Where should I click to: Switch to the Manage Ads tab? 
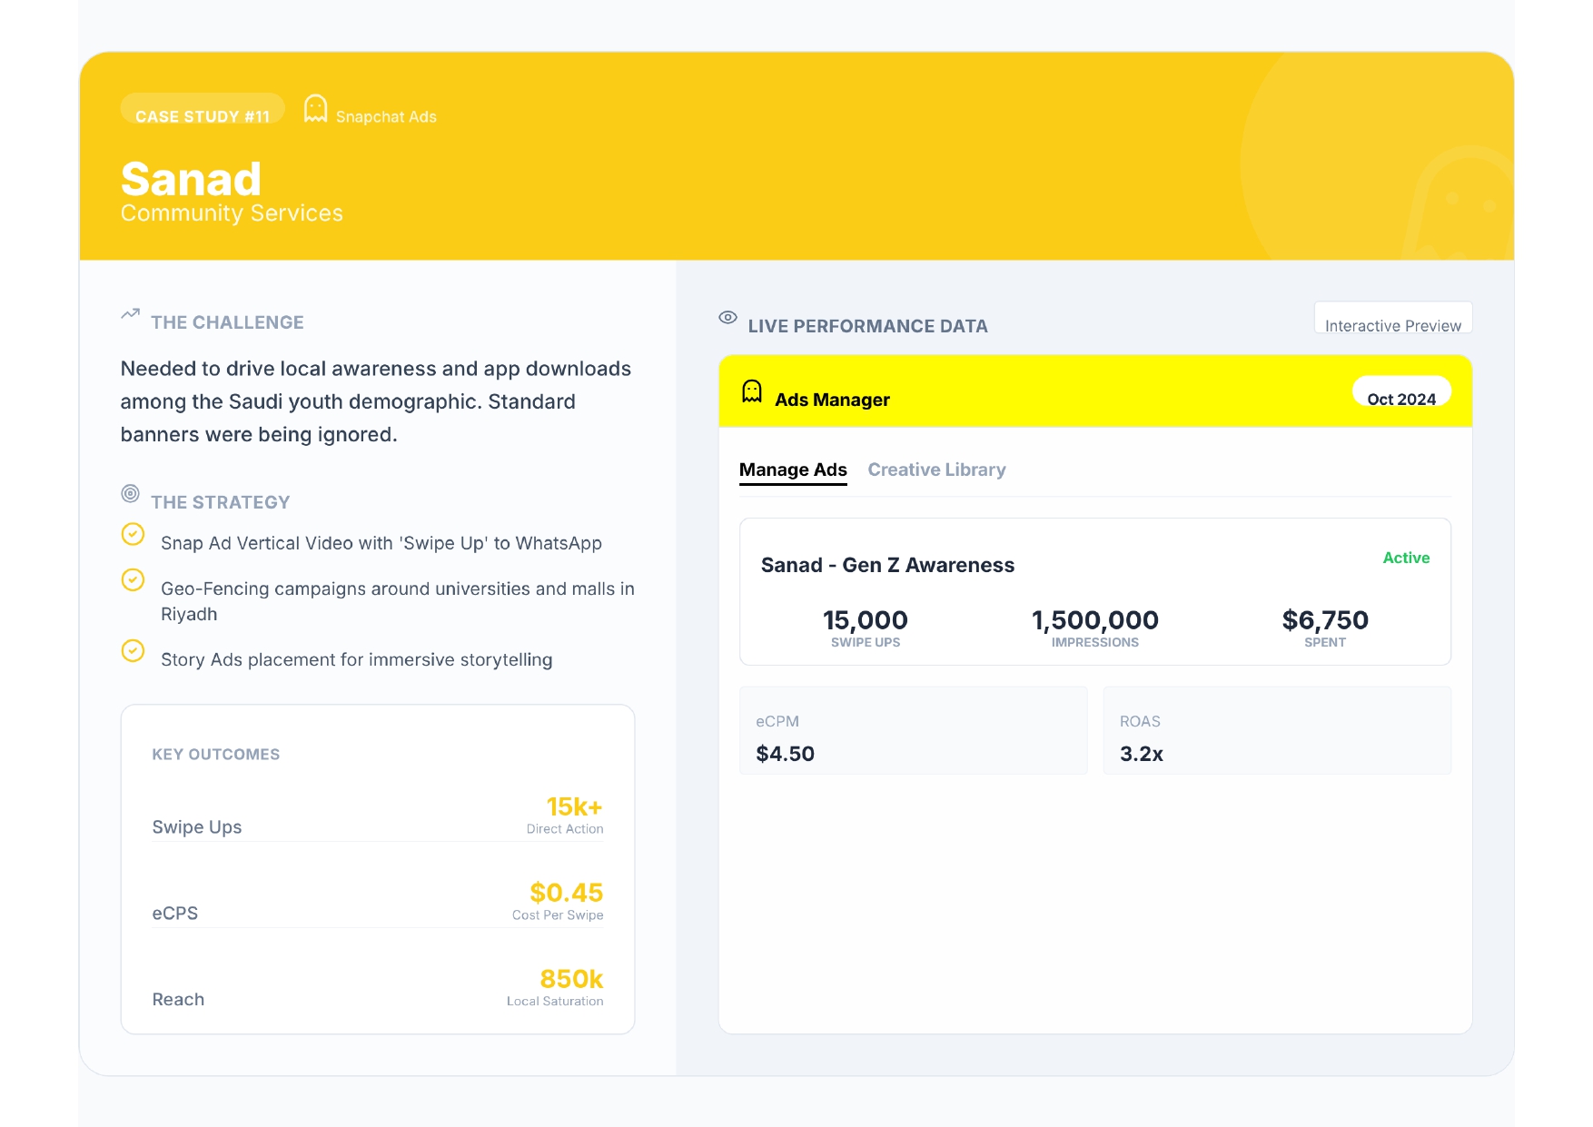click(793, 470)
